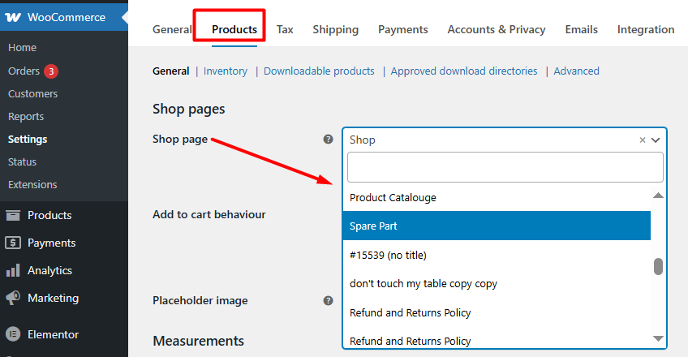Open the Emails settings tab
The height and width of the screenshot is (357, 688).
pos(582,29)
